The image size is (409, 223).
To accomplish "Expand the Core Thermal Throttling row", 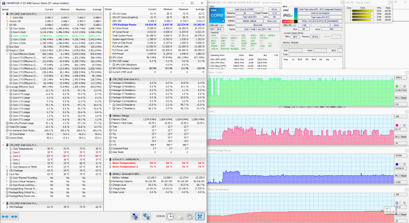I will [7, 178].
